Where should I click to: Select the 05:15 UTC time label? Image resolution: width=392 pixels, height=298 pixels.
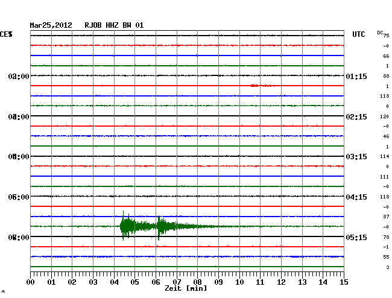click(x=356, y=237)
